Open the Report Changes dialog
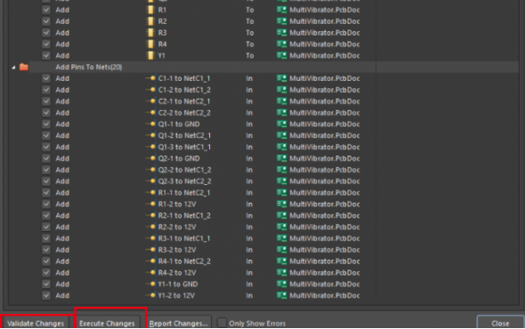525x329 pixels. tap(179, 323)
